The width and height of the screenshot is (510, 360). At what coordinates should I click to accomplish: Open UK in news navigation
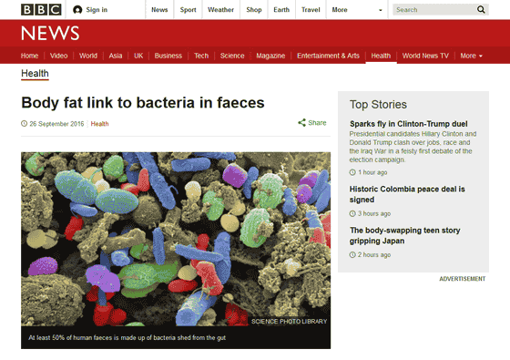click(138, 56)
